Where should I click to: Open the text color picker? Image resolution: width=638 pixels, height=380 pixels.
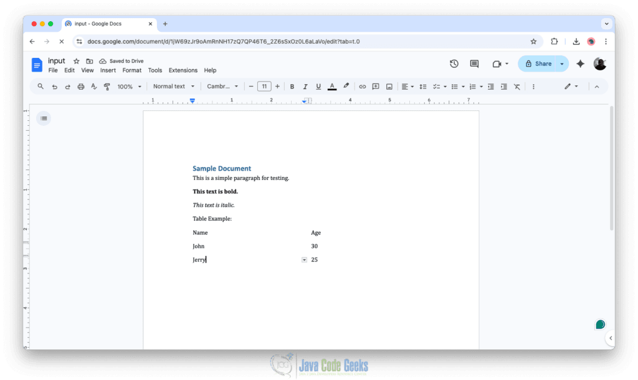click(332, 87)
